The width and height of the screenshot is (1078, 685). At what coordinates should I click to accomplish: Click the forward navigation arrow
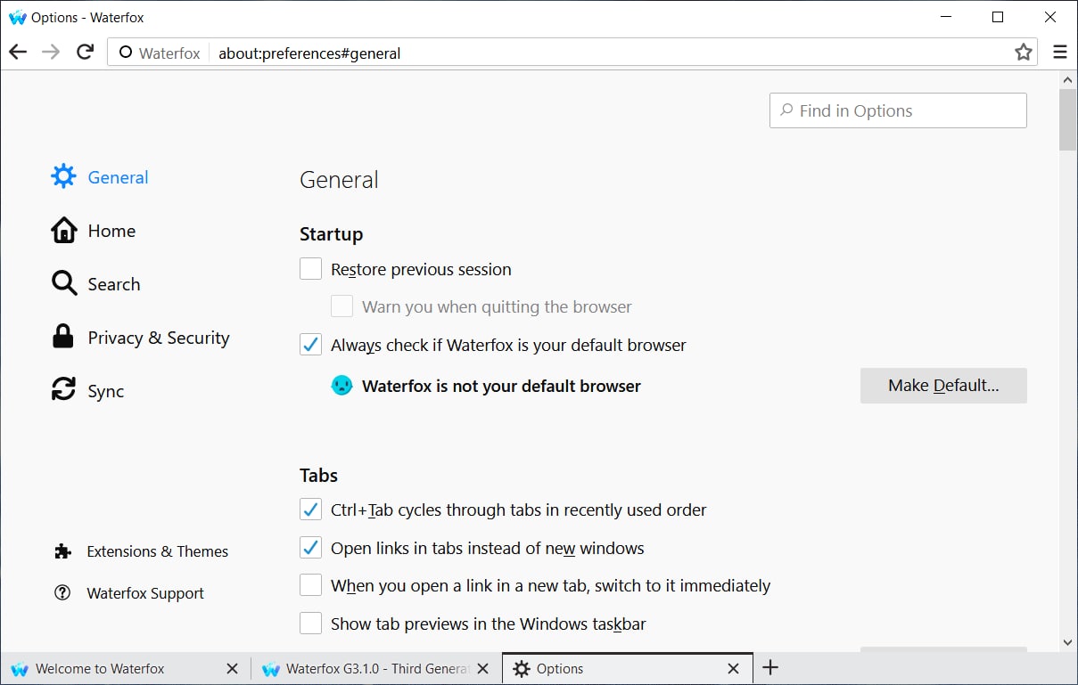click(51, 53)
